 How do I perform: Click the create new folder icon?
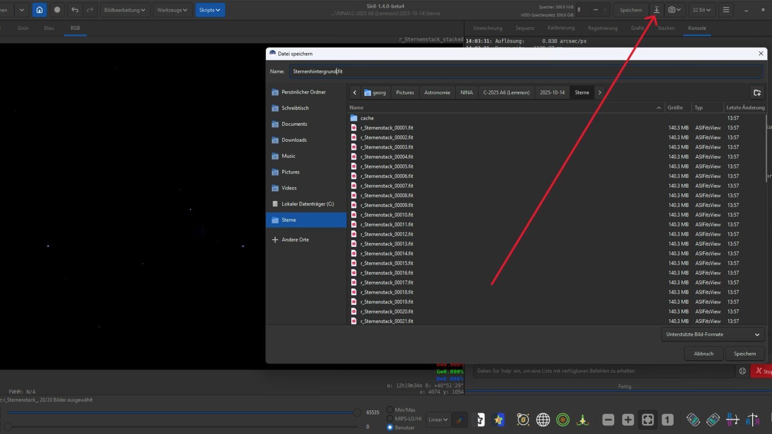[757, 93]
